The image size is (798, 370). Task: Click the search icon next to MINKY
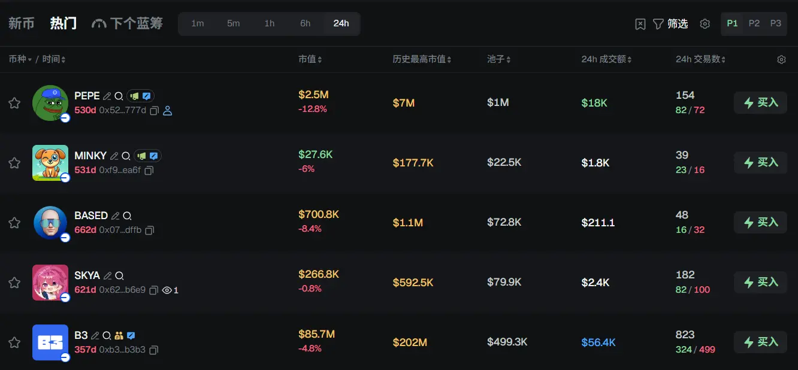click(126, 156)
